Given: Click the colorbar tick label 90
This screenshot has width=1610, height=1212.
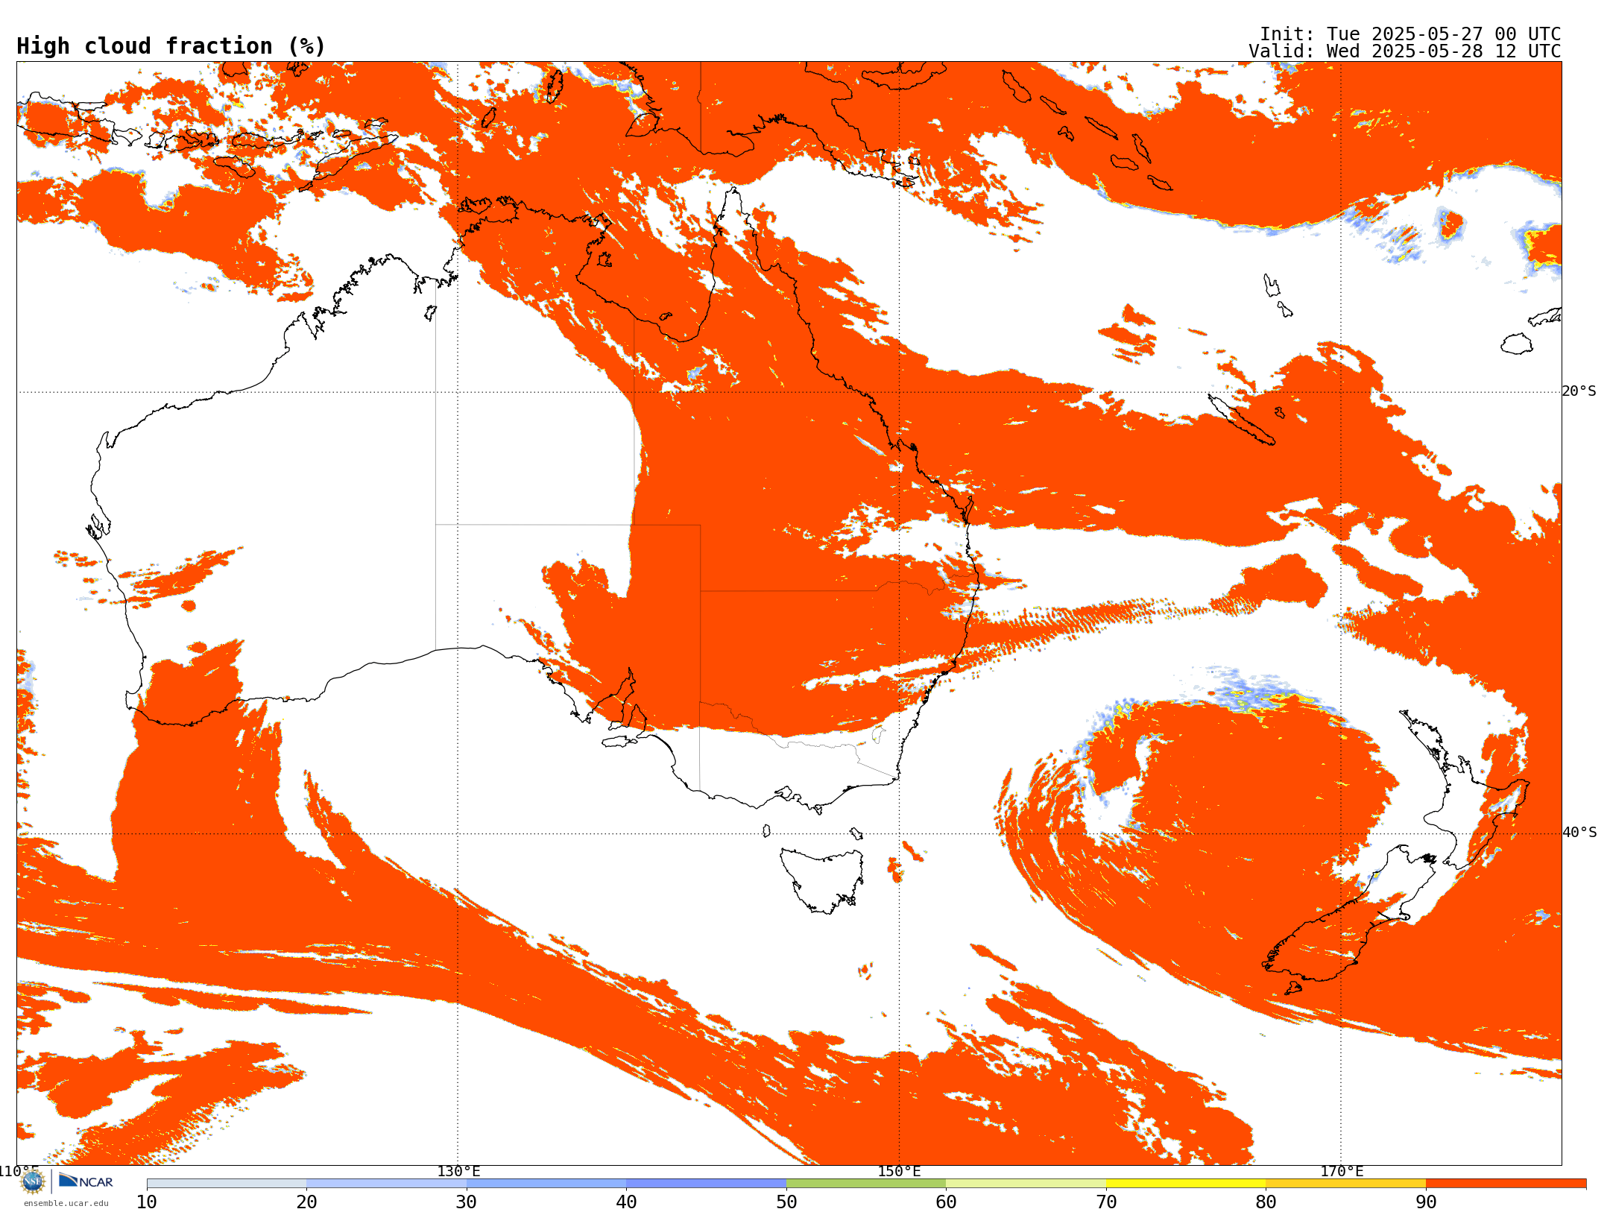Looking at the screenshot, I should (1426, 1202).
